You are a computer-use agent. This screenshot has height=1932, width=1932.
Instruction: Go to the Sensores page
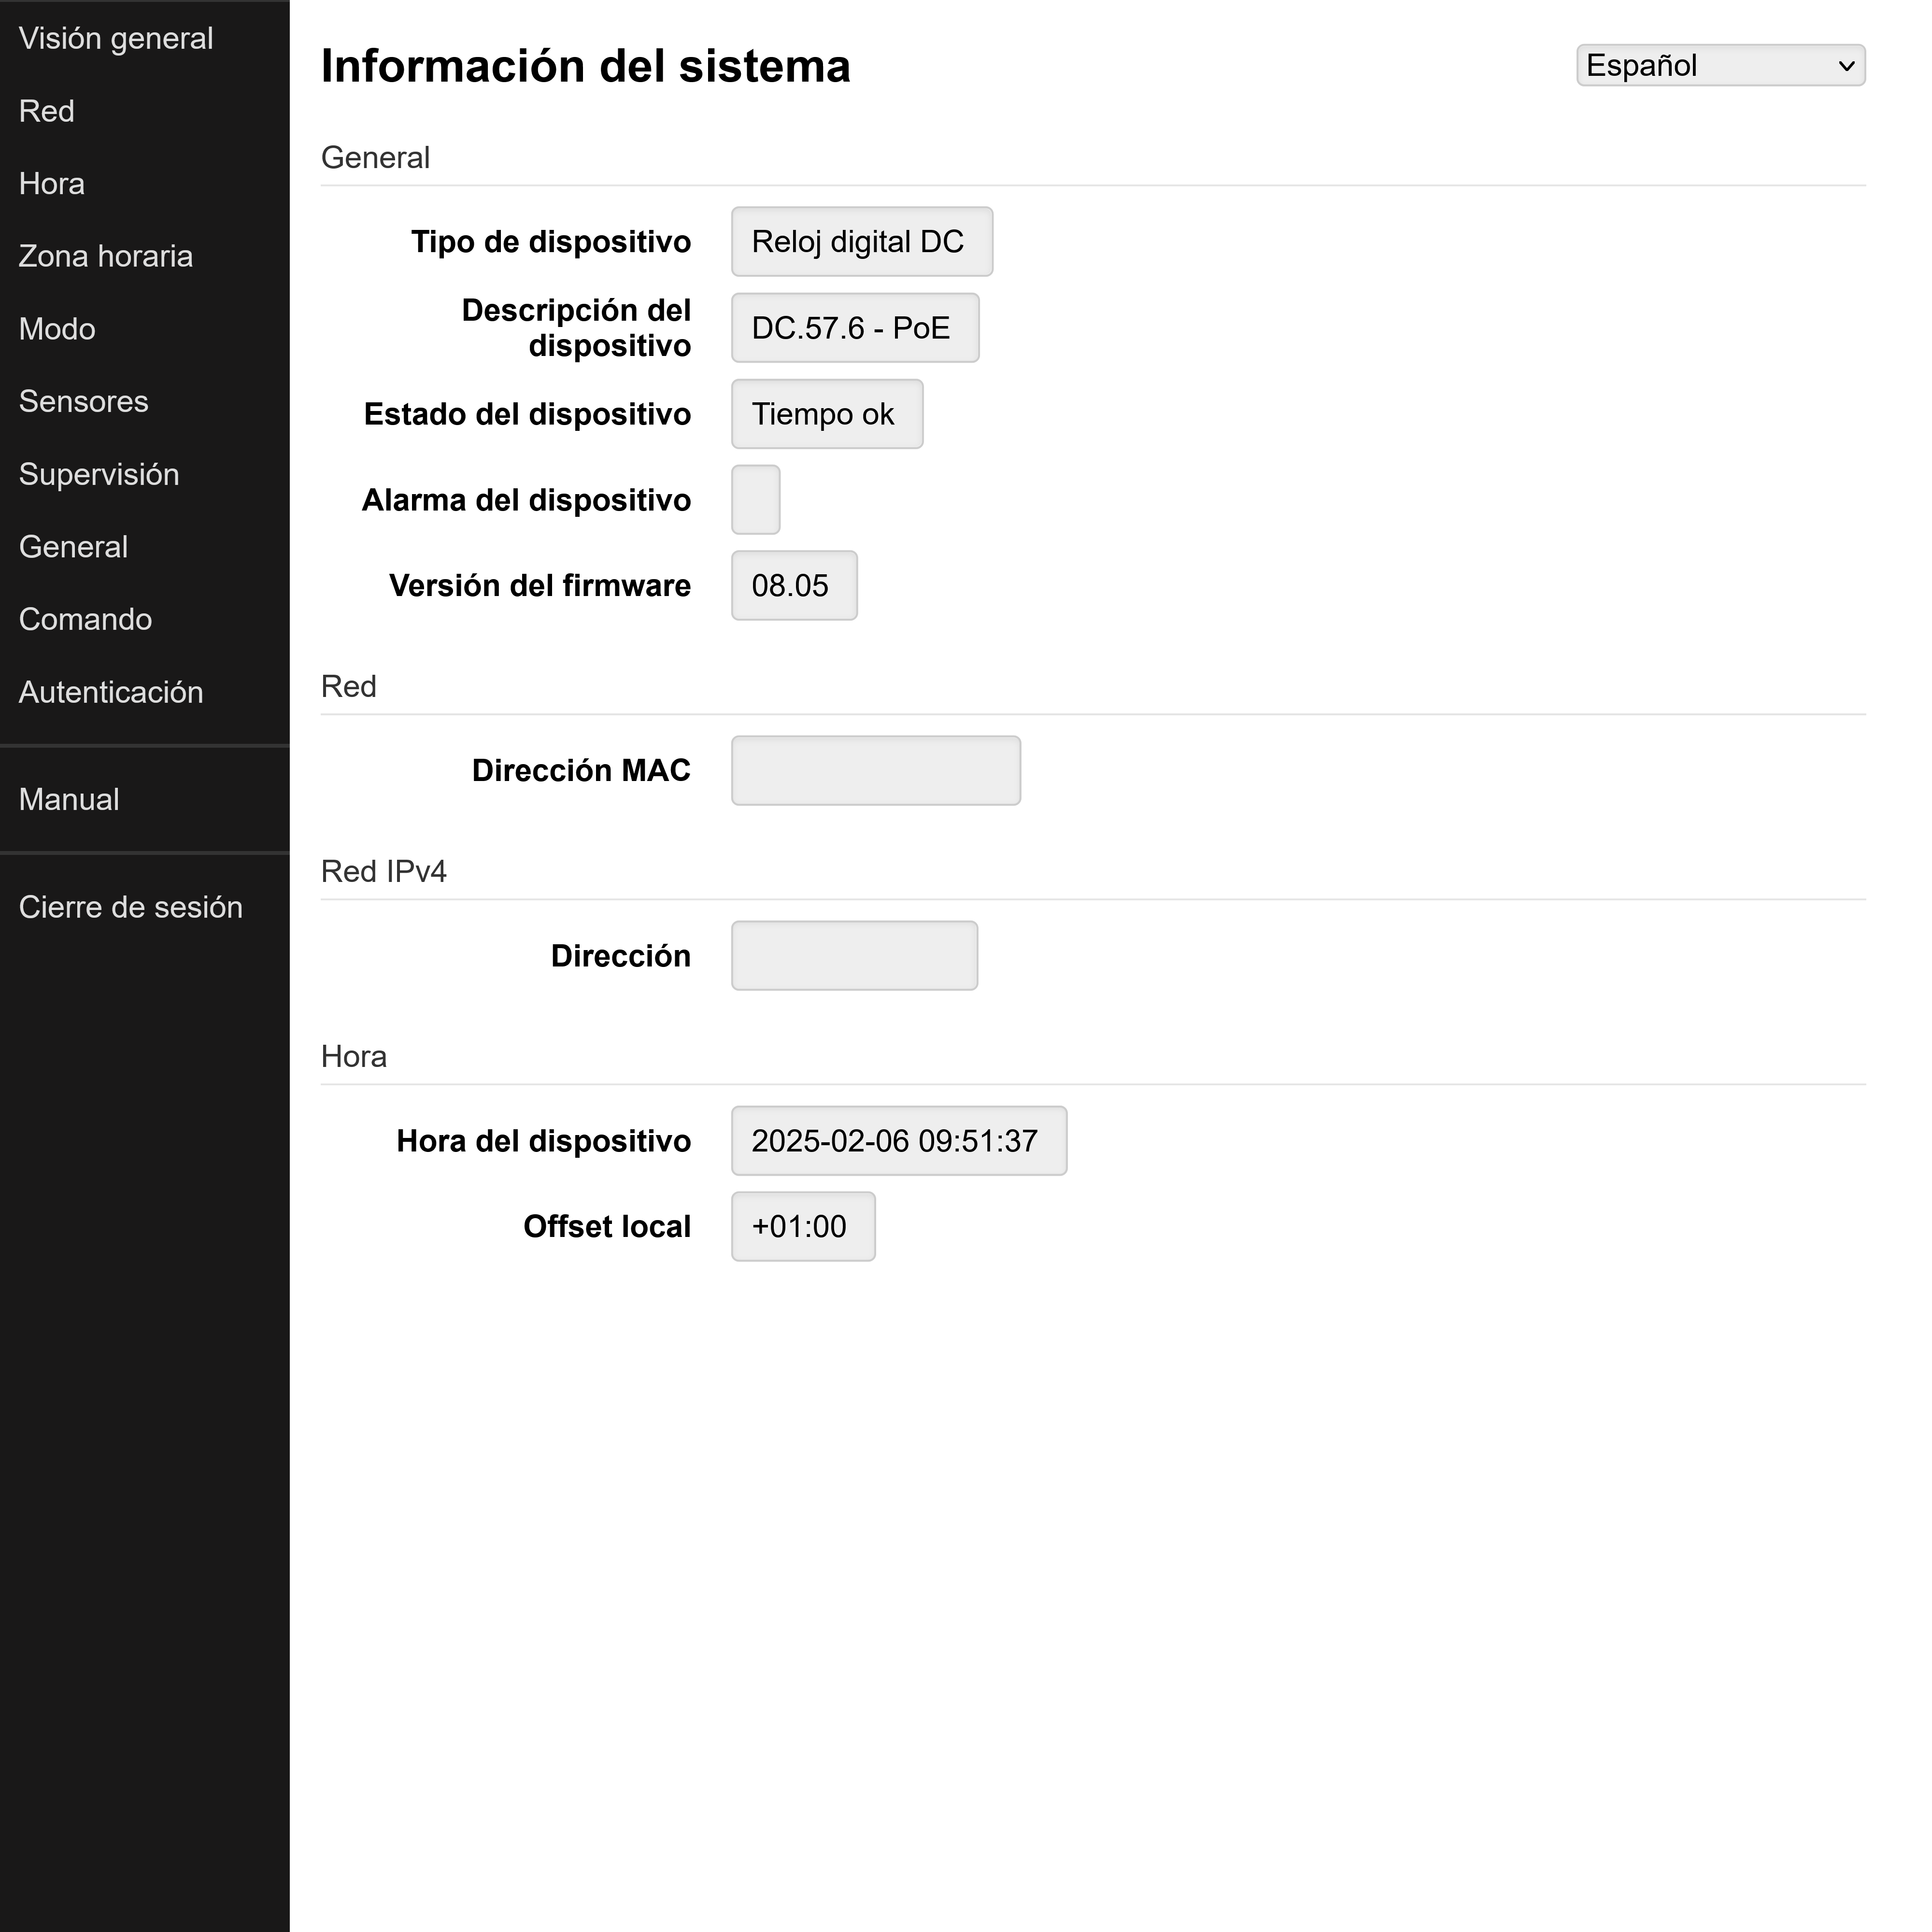pyautogui.click(x=83, y=401)
